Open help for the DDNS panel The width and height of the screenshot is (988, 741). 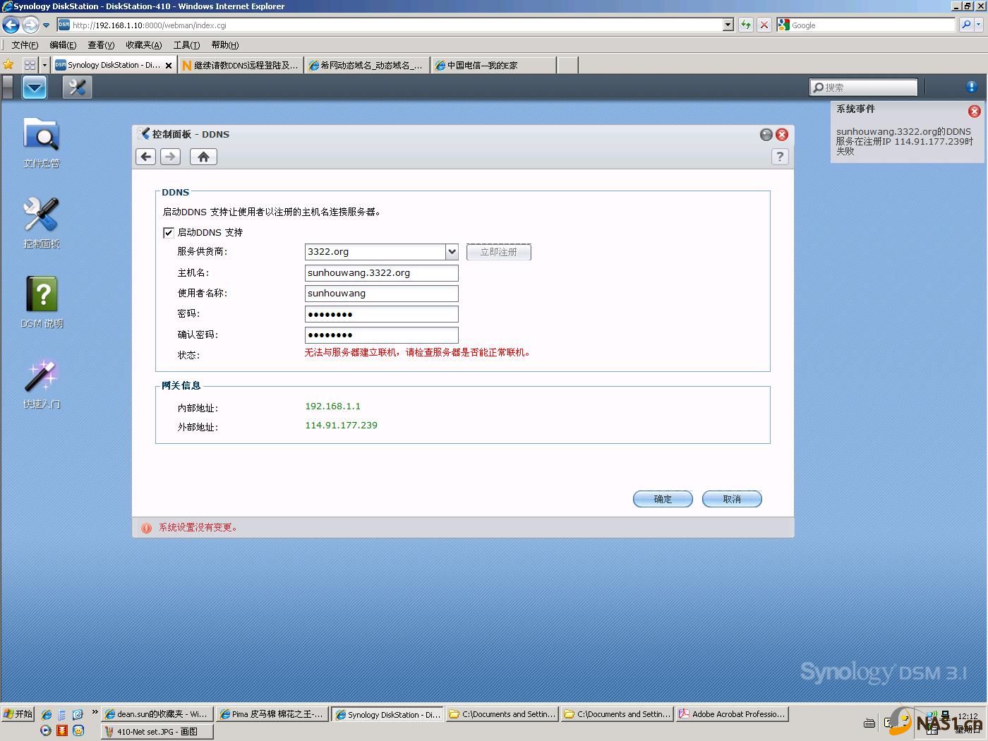pyautogui.click(x=780, y=157)
